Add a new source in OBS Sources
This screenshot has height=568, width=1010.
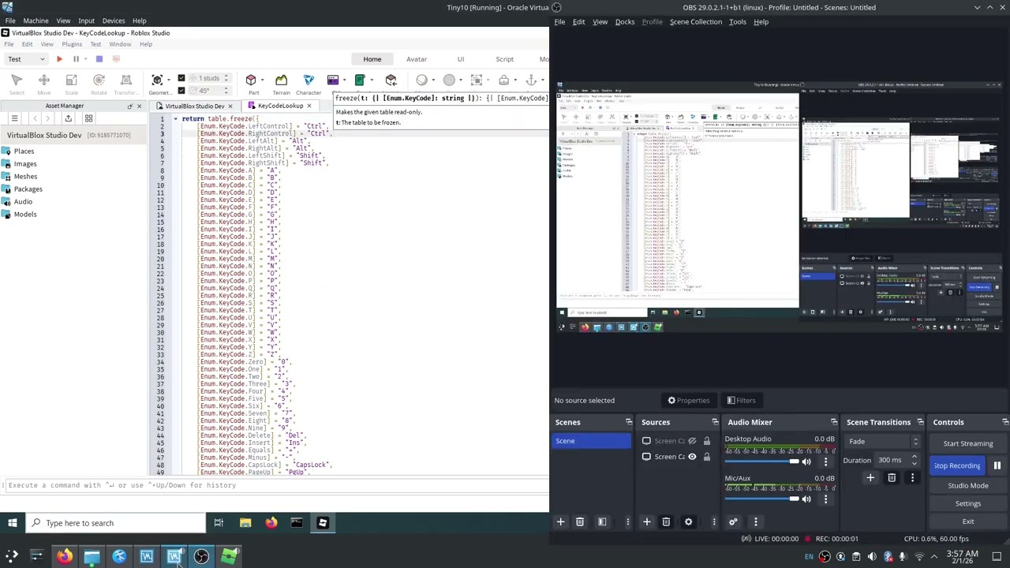646,521
